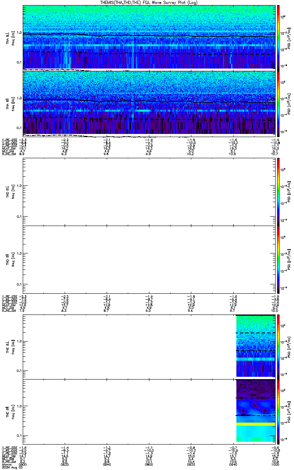The image size is (294, 470).
Task: Click the THE B-perpendicular freq [Hz] axis label
Action: 13,347
